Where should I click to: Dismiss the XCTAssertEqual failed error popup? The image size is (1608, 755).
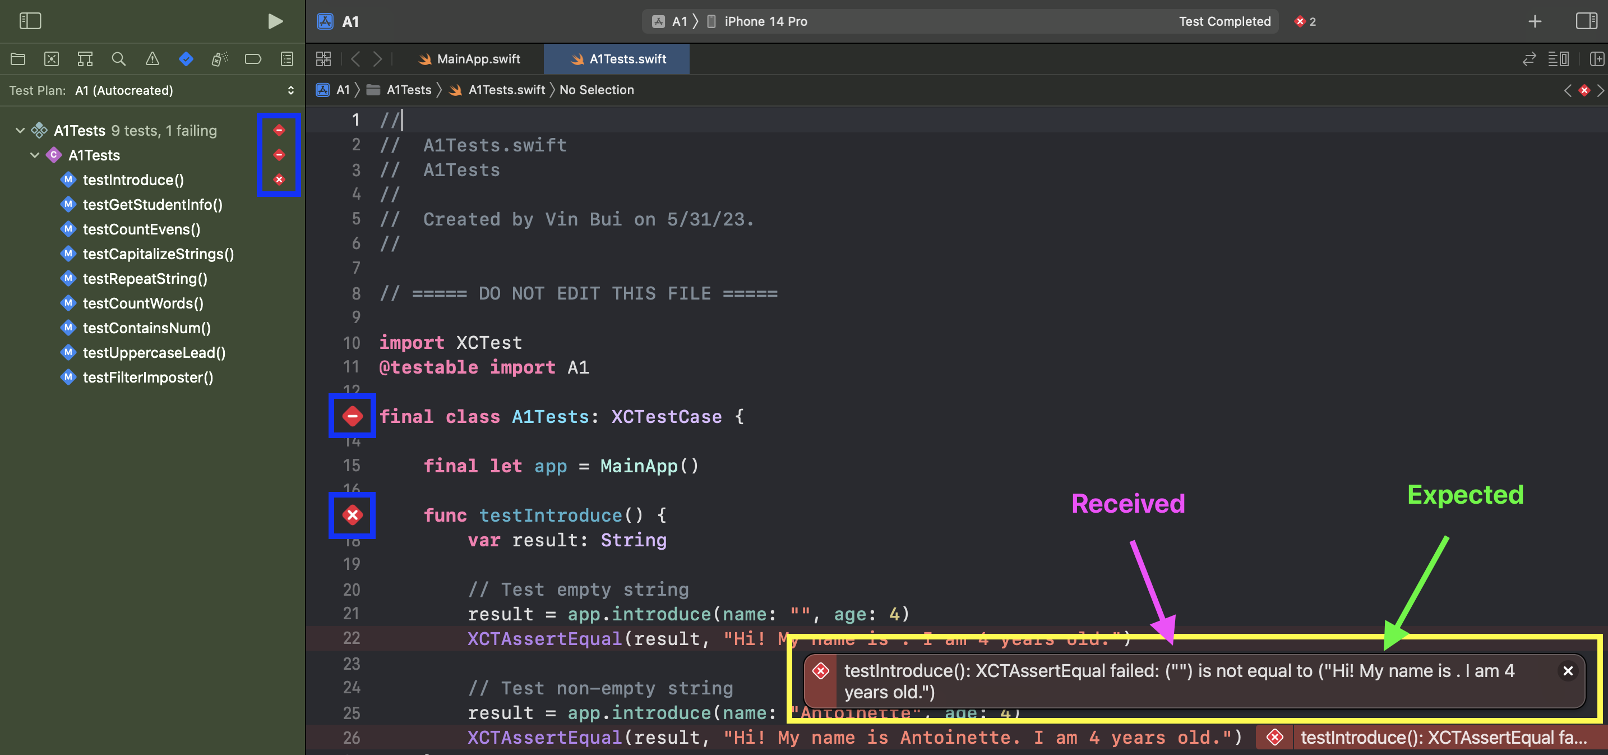coord(1568,671)
